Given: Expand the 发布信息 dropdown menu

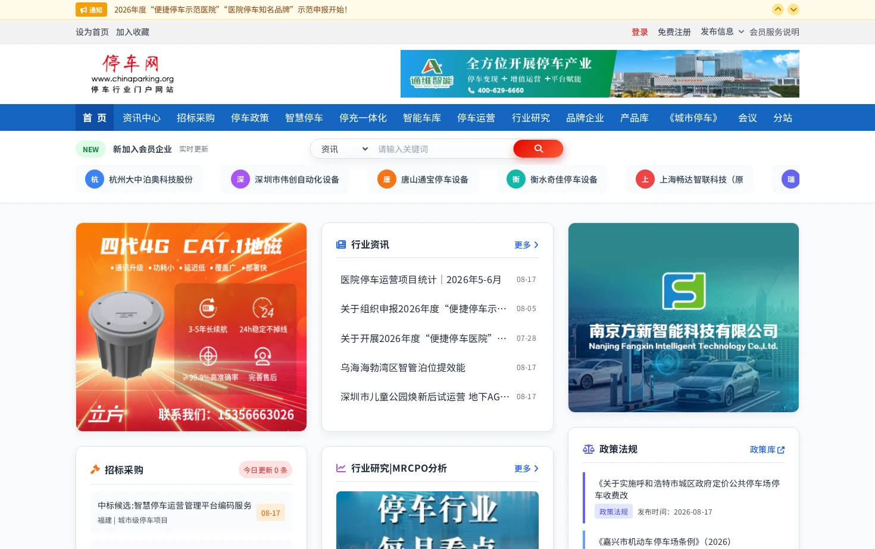Looking at the screenshot, I should [722, 32].
